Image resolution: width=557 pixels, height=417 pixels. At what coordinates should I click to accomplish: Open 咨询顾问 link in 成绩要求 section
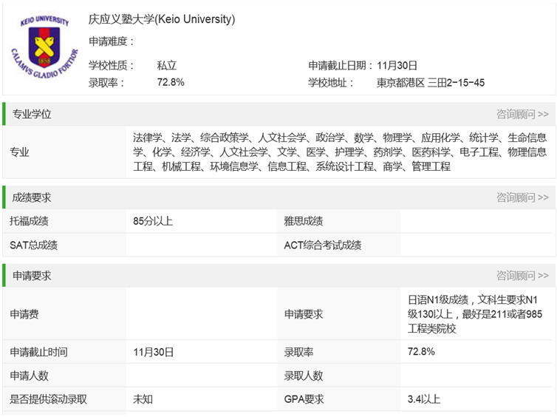pyautogui.click(x=522, y=197)
